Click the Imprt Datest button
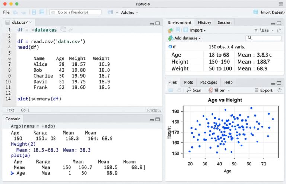286x184 pixels. tap(269, 12)
